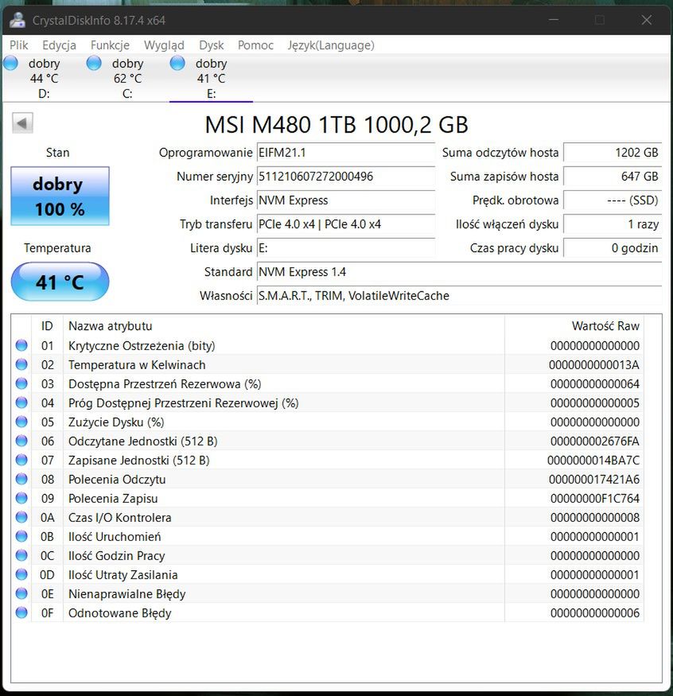Click status orb for Próg Dostępnej Przestrzeni row
Viewport: 673px width, 696px height.
[21, 402]
